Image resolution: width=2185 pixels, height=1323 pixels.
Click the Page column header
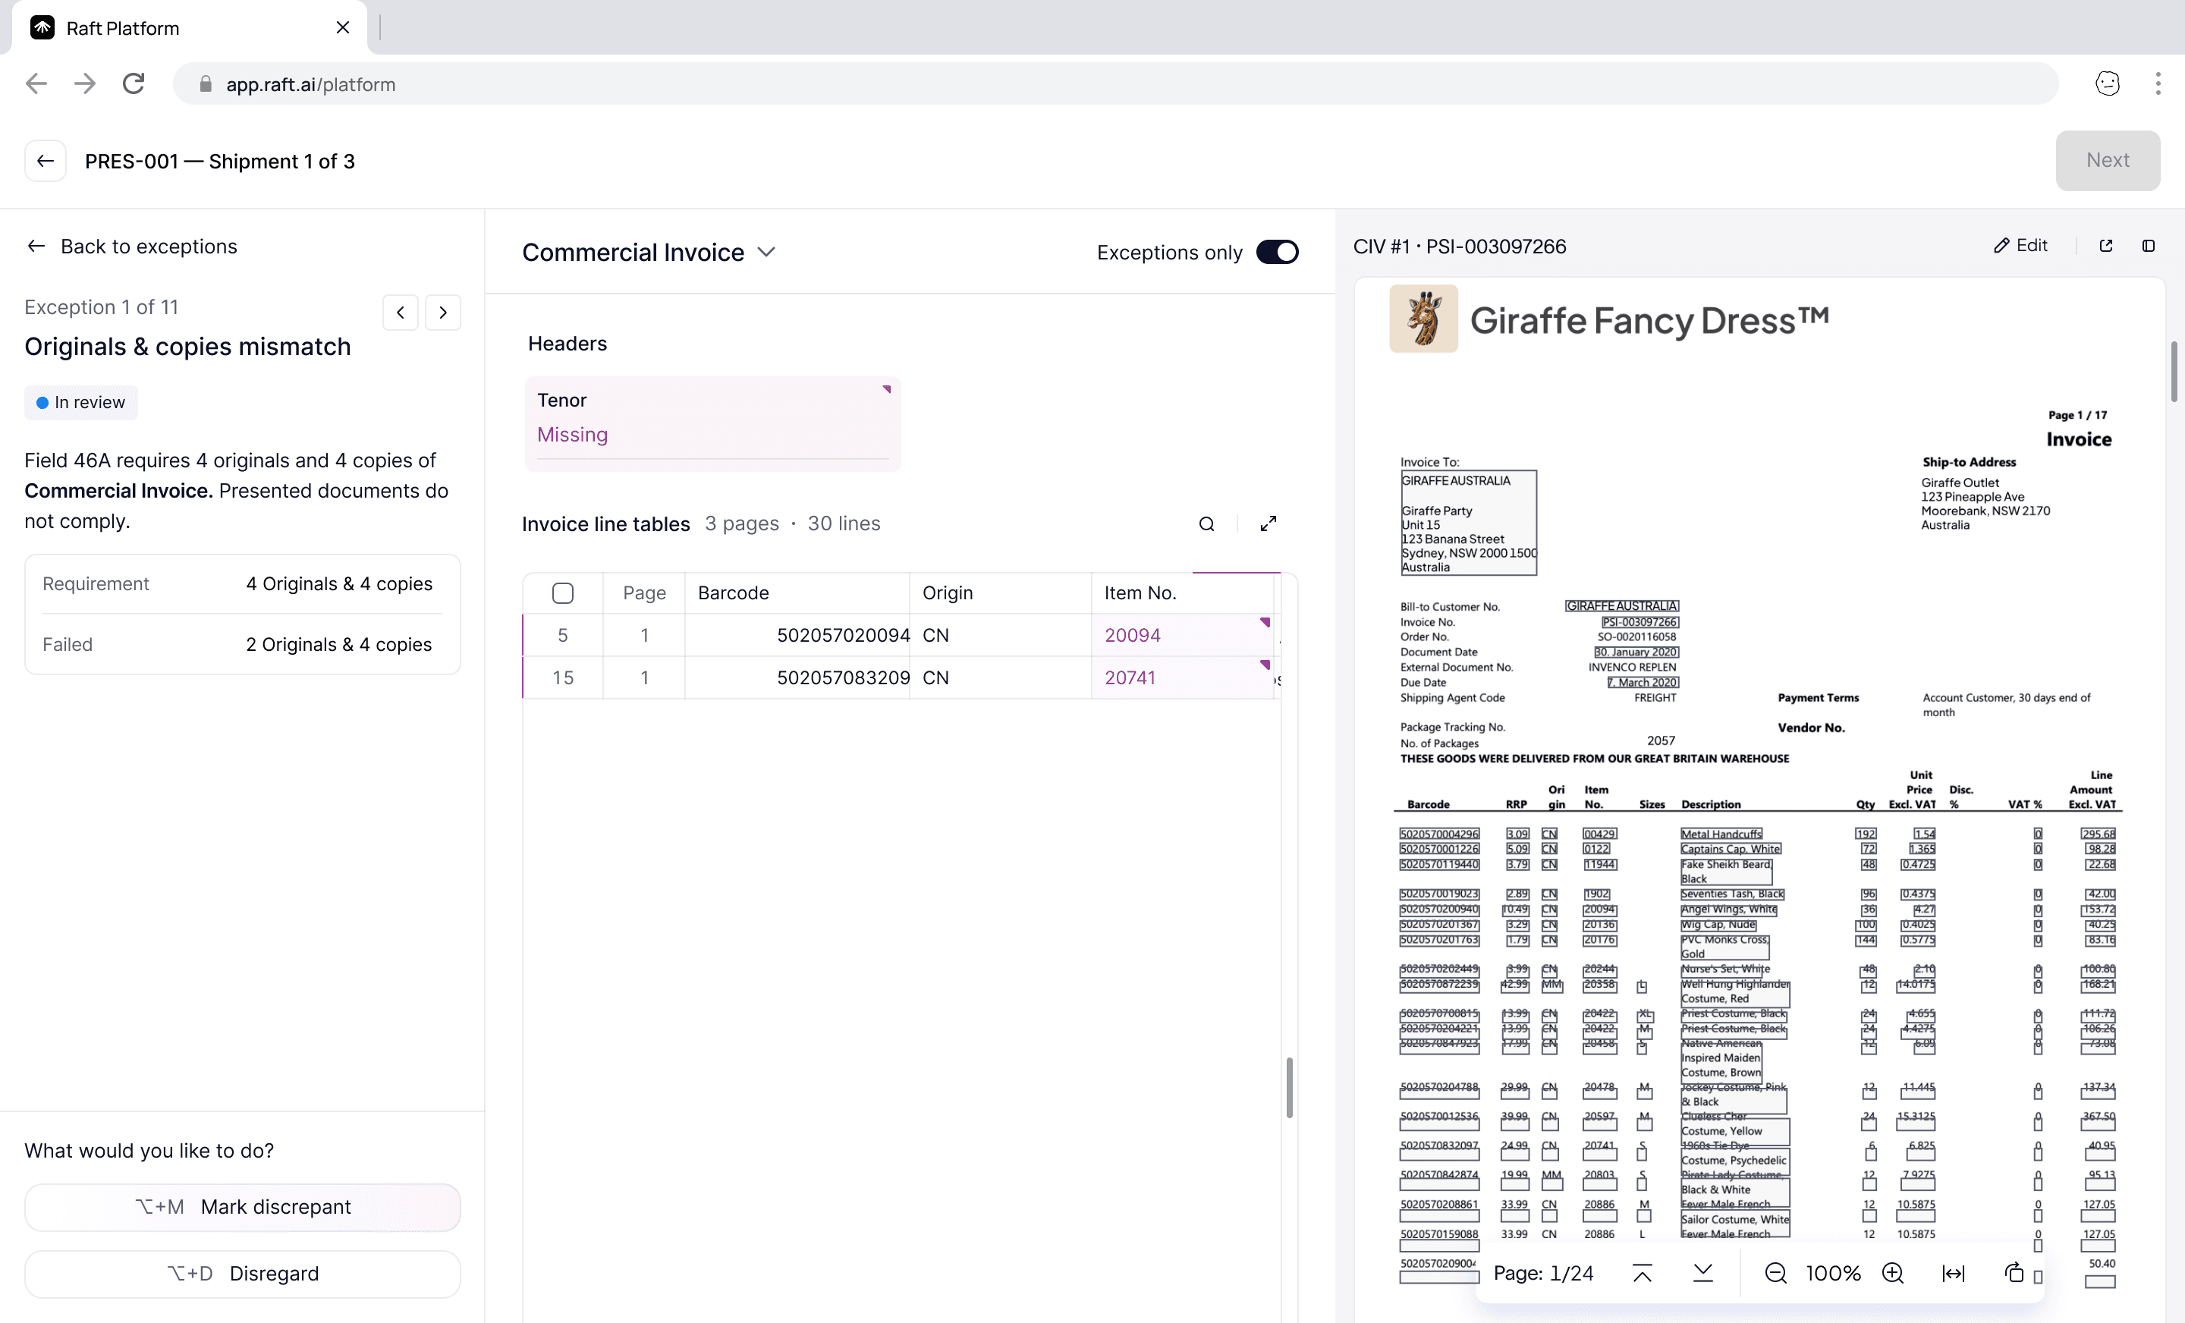[x=644, y=593]
